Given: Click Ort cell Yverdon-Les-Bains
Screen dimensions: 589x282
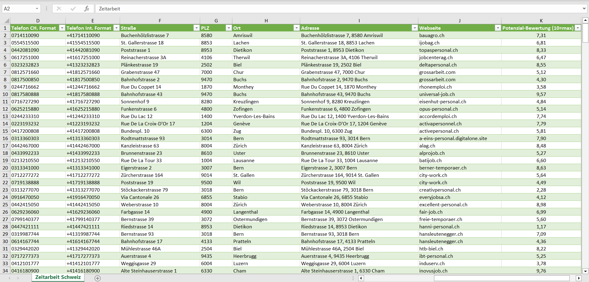Looking at the screenshot, I should tap(266, 116).
